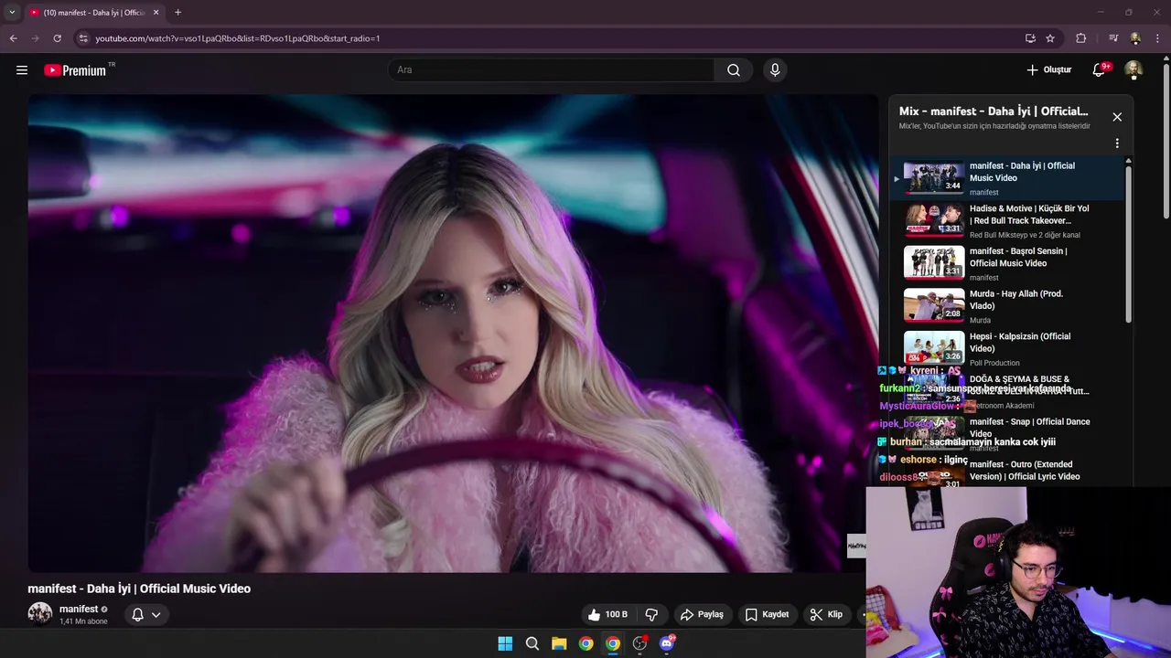Go forward in browser history
Viewport: 1171px width, 658px height.
click(35, 38)
